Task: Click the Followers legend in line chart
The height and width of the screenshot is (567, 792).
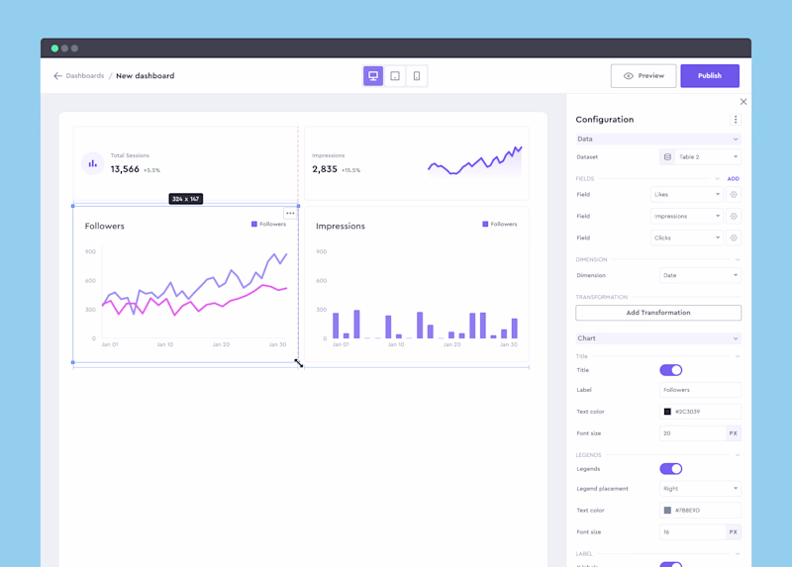Action: 268,225
